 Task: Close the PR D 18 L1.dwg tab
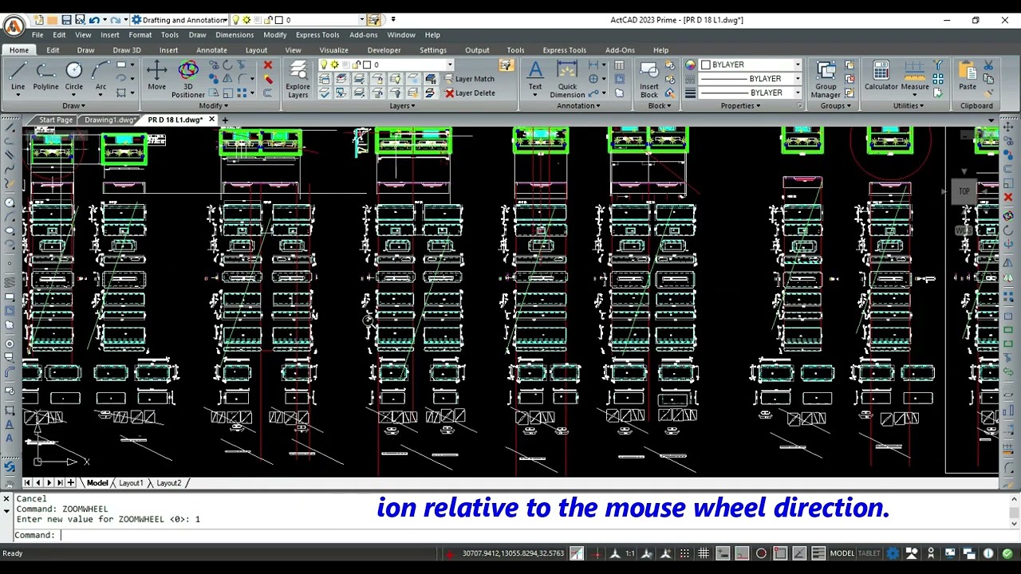tap(211, 120)
